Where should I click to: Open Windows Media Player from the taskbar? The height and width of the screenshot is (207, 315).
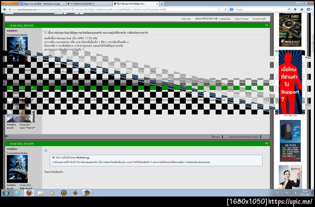tap(52, 193)
